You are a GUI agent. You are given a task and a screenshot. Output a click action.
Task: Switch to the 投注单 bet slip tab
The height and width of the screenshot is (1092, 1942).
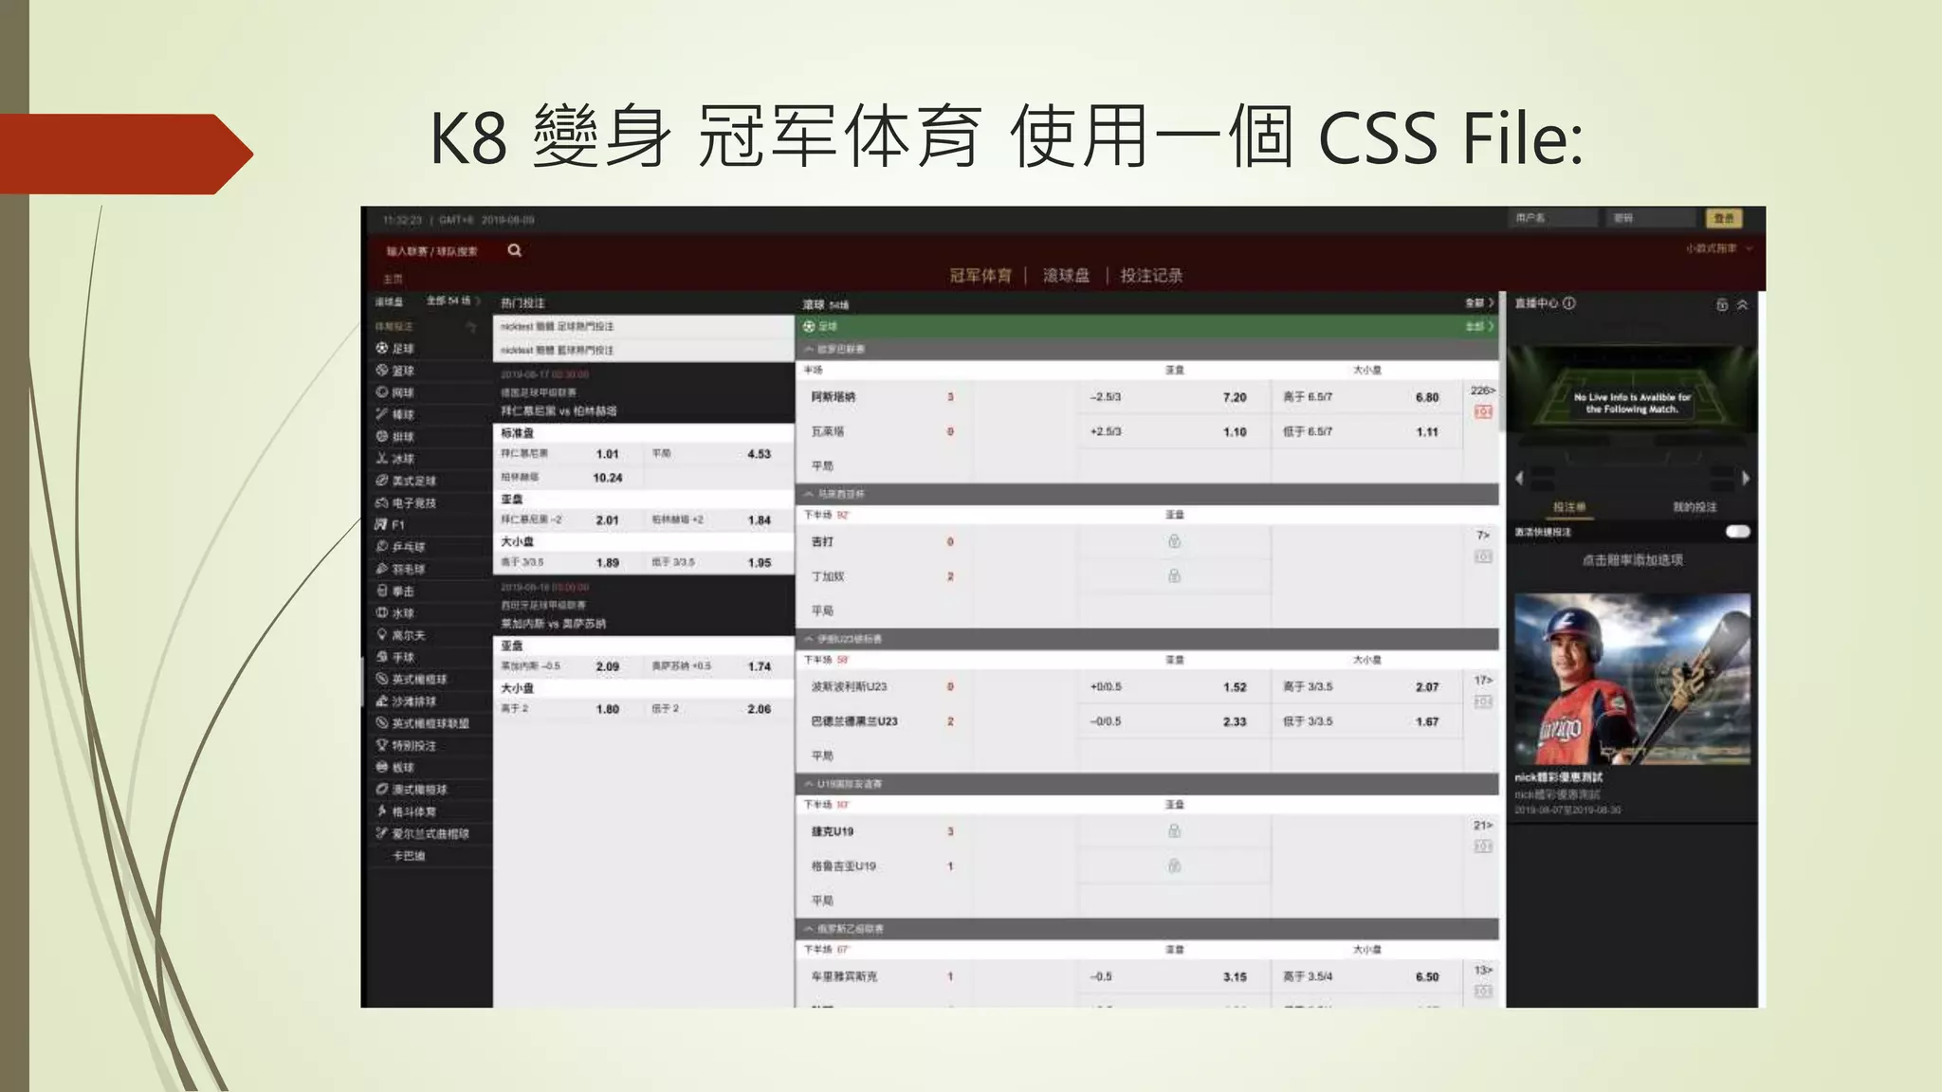coord(1569,507)
